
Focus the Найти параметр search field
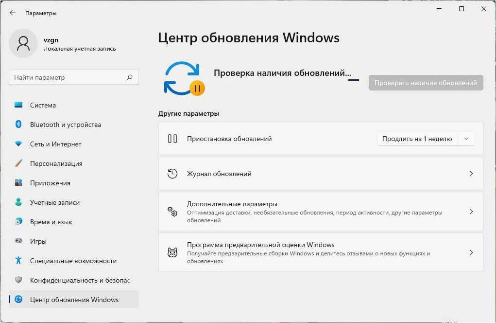74,77
